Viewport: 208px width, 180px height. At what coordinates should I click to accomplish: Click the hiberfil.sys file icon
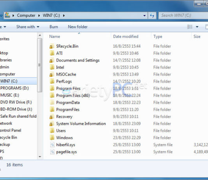tap(52, 145)
